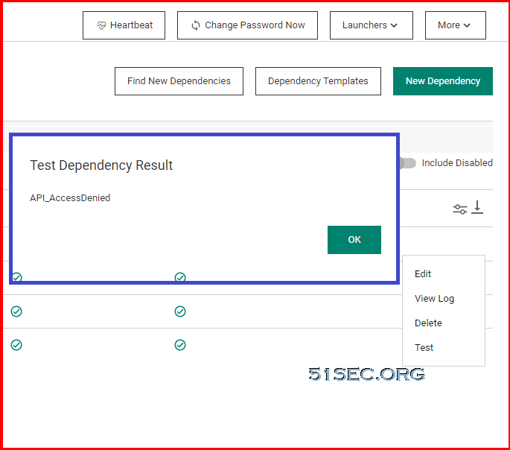Click the chevron arrow next to Launchers
The height and width of the screenshot is (450, 510).
pos(394,25)
